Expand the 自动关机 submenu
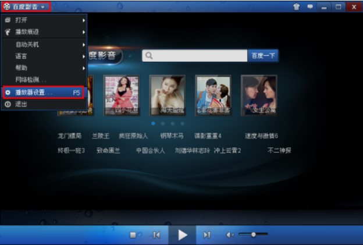 44,44
